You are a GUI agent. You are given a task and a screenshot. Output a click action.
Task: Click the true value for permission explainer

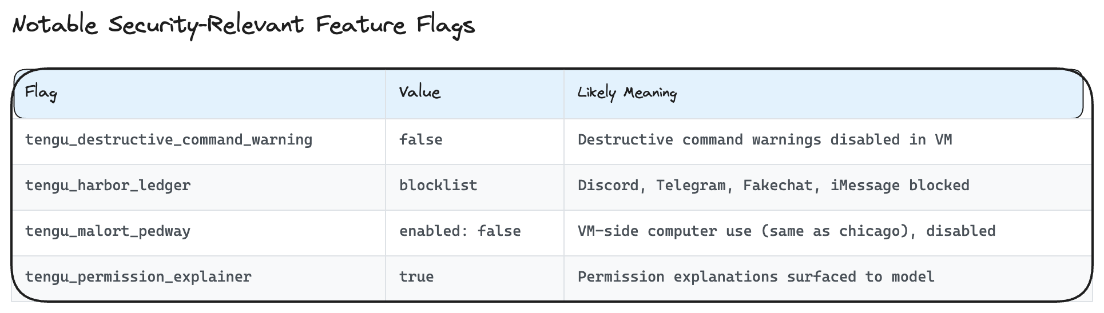click(416, 277)
